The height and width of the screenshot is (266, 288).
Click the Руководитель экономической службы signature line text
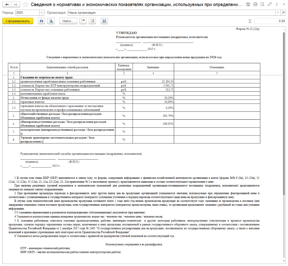(81, 154)
